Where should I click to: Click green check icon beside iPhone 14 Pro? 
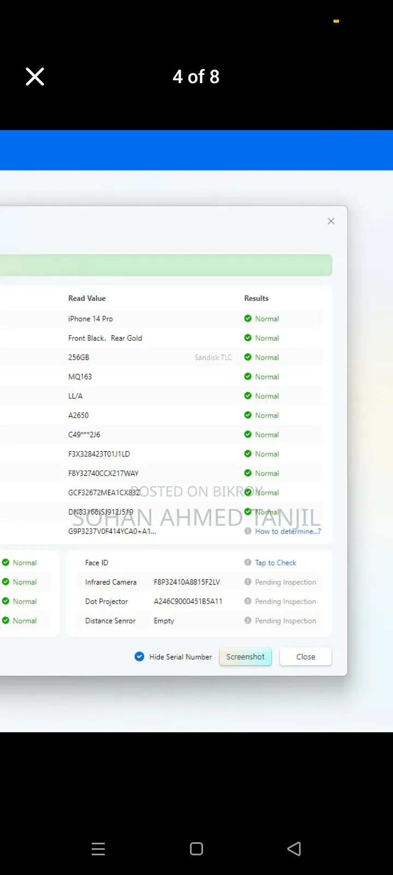click(248, 318)
